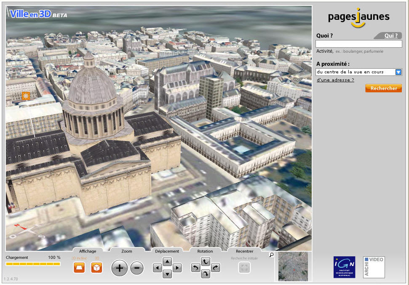Click the "2D incliné" caption text

pyautogui.click(x=79, y=258)
